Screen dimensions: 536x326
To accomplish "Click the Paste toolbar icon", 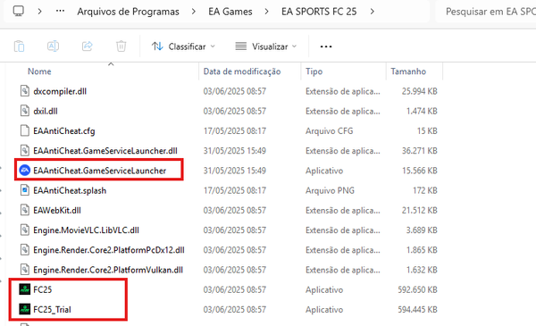I will tap(19, 46).
